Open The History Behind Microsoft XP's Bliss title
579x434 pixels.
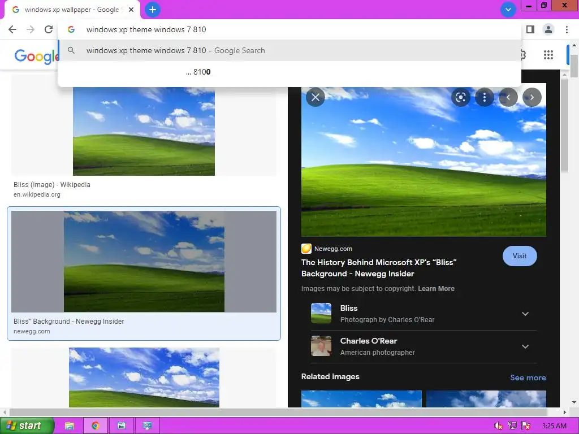point(379,268)
